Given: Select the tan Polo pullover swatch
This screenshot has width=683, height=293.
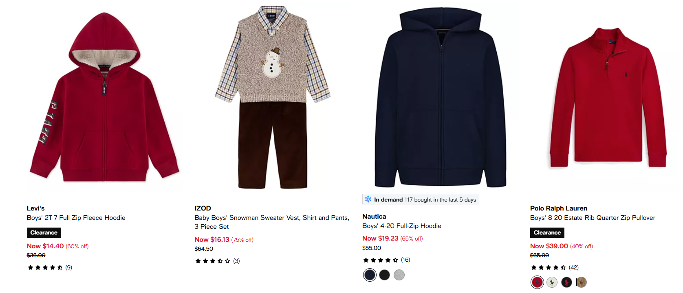Looking at the screenshot, I should pyautogui.click(x=581, y=282).
